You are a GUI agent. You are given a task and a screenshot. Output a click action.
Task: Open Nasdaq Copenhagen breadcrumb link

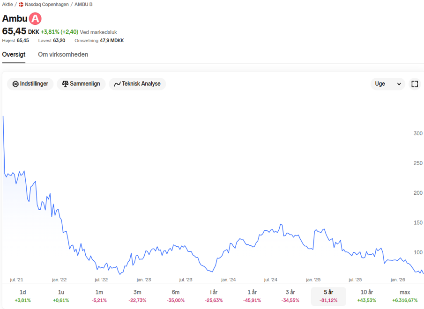click(47, 4)
